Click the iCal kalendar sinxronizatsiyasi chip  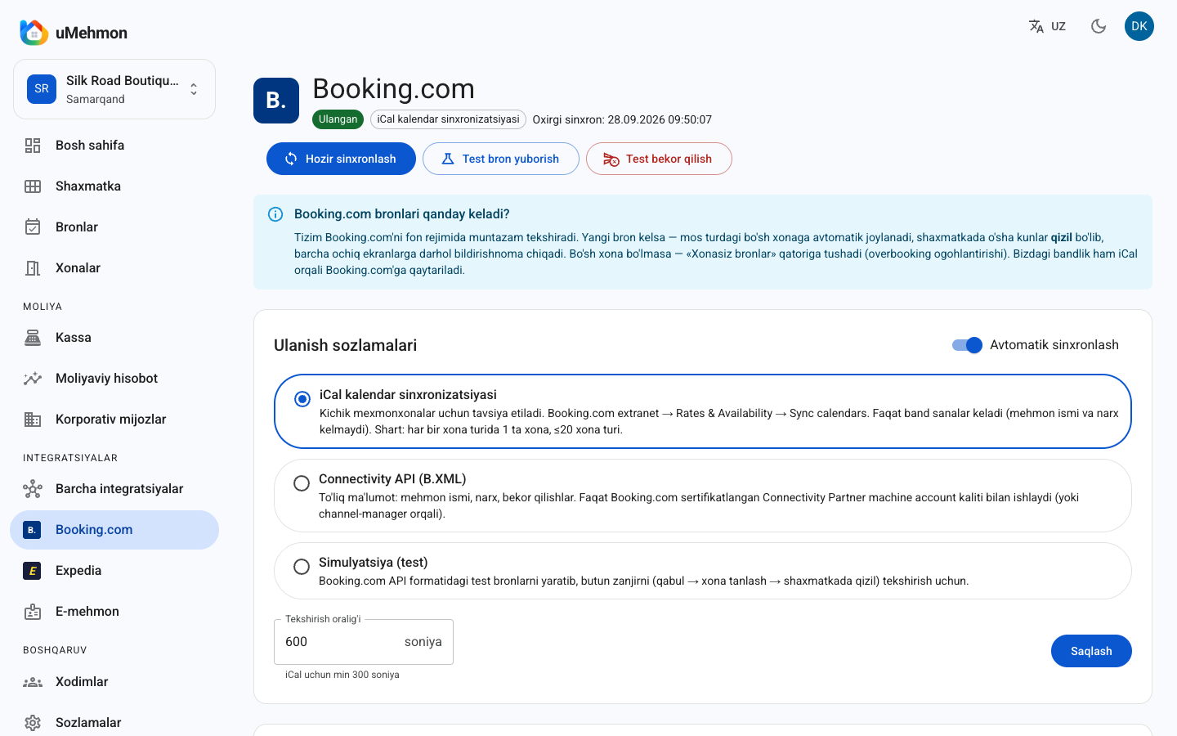[x=448, y=119]
